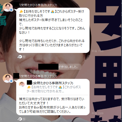Show the reaction count on the first message
Image resolution: width=122 pixels, height=122 pixels.
(24, 57)
